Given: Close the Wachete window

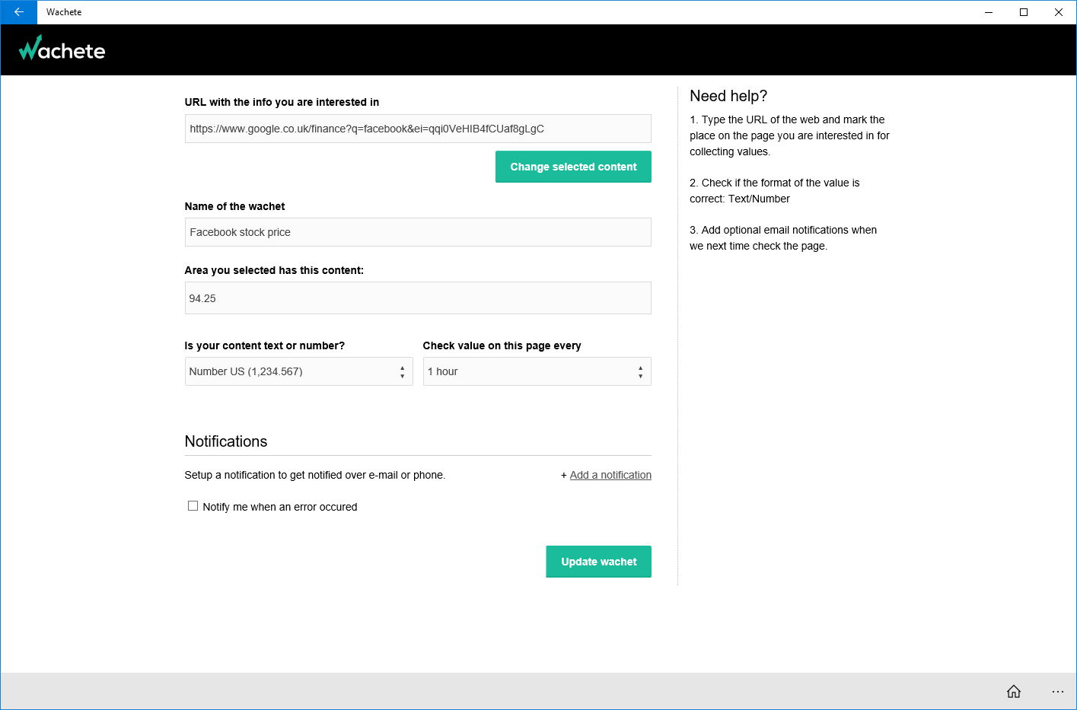Looking at the screenshot, I should [x=1058, y=12].
